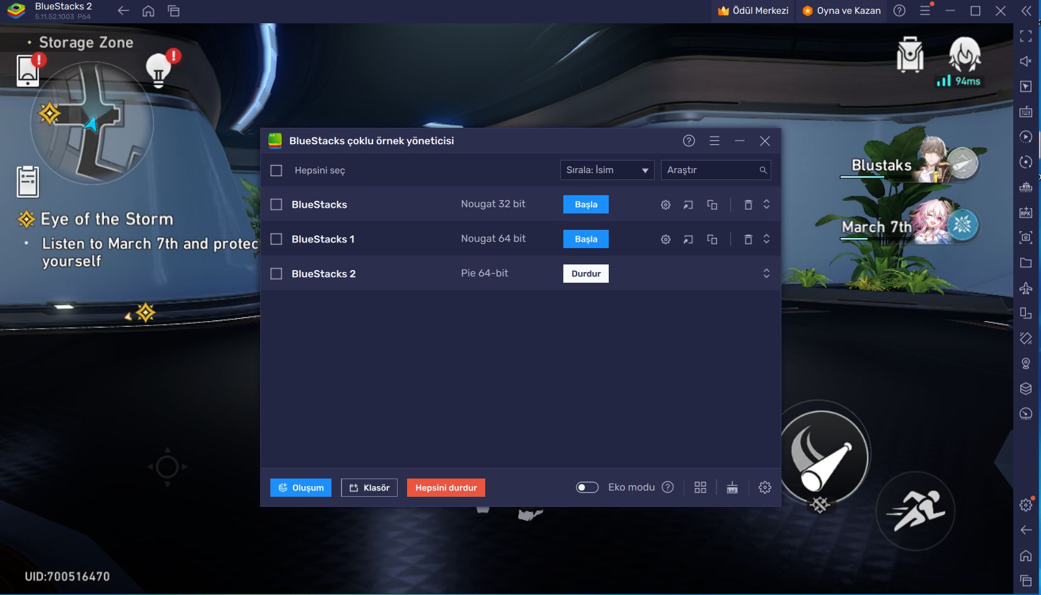Viewport: 1041px width, 595px height.
Task: Open the character avatar icon in game
Action: [964, 54]
